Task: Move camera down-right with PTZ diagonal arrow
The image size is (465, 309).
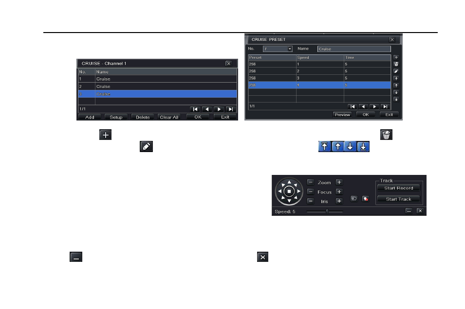Action: click(296, 198)
